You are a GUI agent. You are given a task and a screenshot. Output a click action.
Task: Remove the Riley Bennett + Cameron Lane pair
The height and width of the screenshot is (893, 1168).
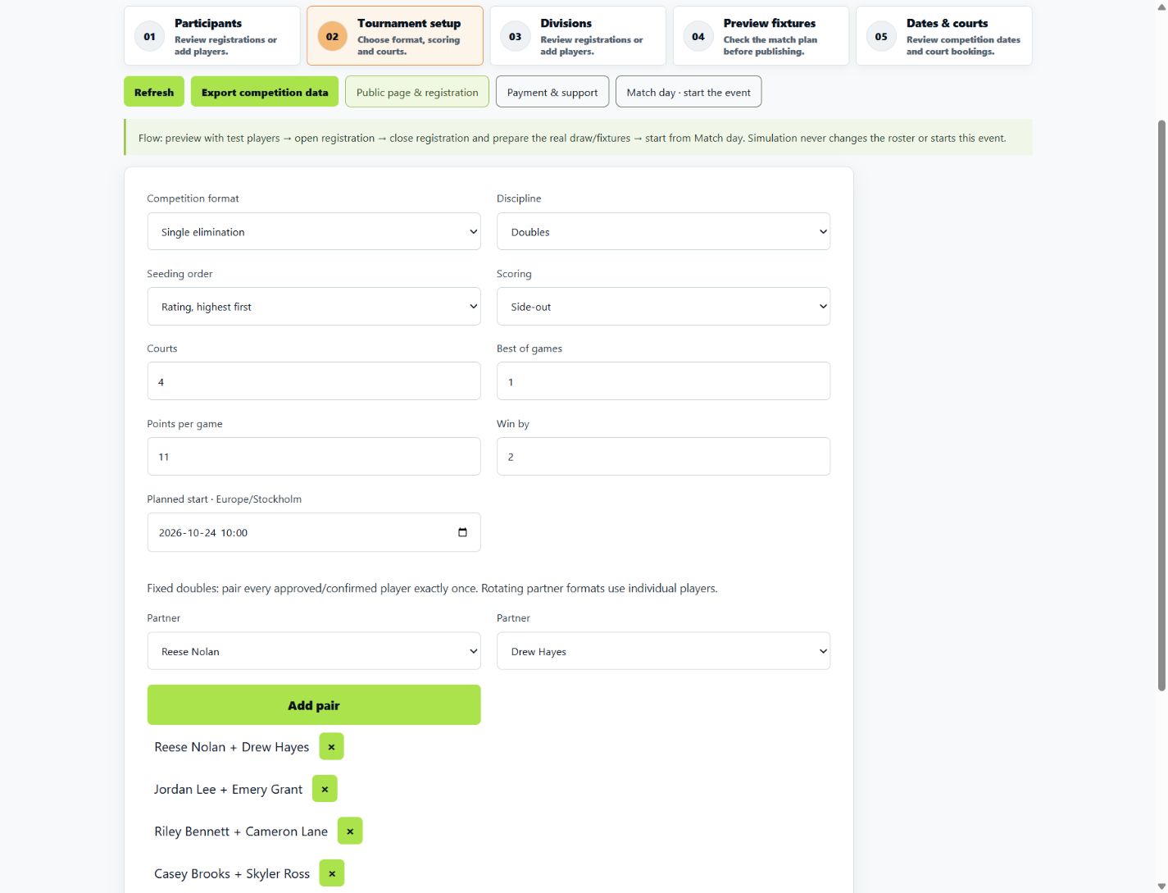350,831
